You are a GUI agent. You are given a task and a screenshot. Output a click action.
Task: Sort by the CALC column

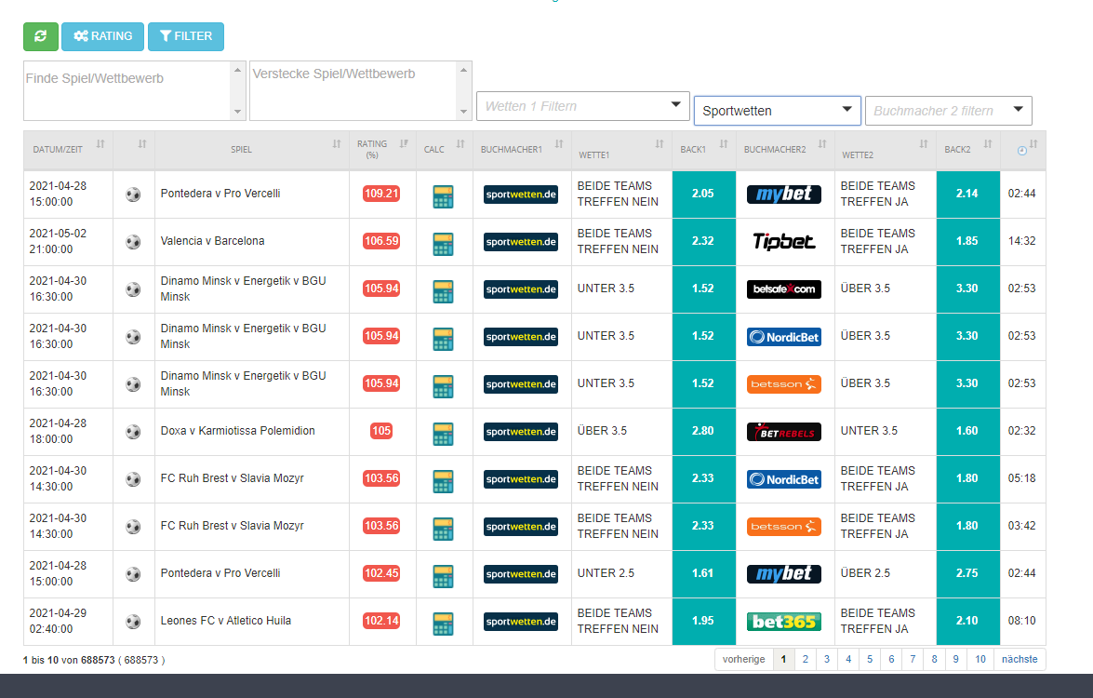pyautogui.click(x=444, y=150)
